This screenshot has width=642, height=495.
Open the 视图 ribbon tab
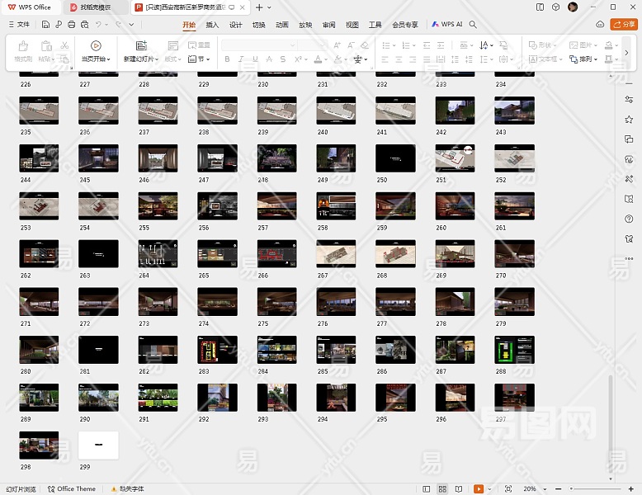pos(352,25)
